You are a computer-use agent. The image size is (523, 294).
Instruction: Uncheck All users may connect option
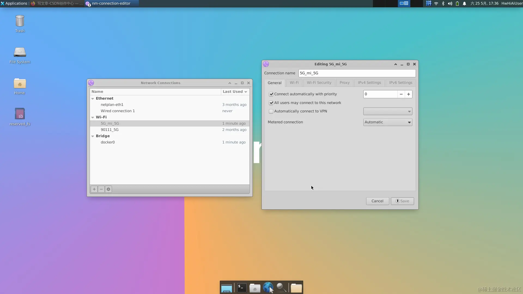[271, 103]
